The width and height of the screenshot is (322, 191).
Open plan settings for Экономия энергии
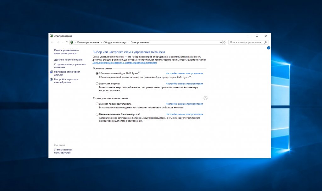tap(184, 84)
